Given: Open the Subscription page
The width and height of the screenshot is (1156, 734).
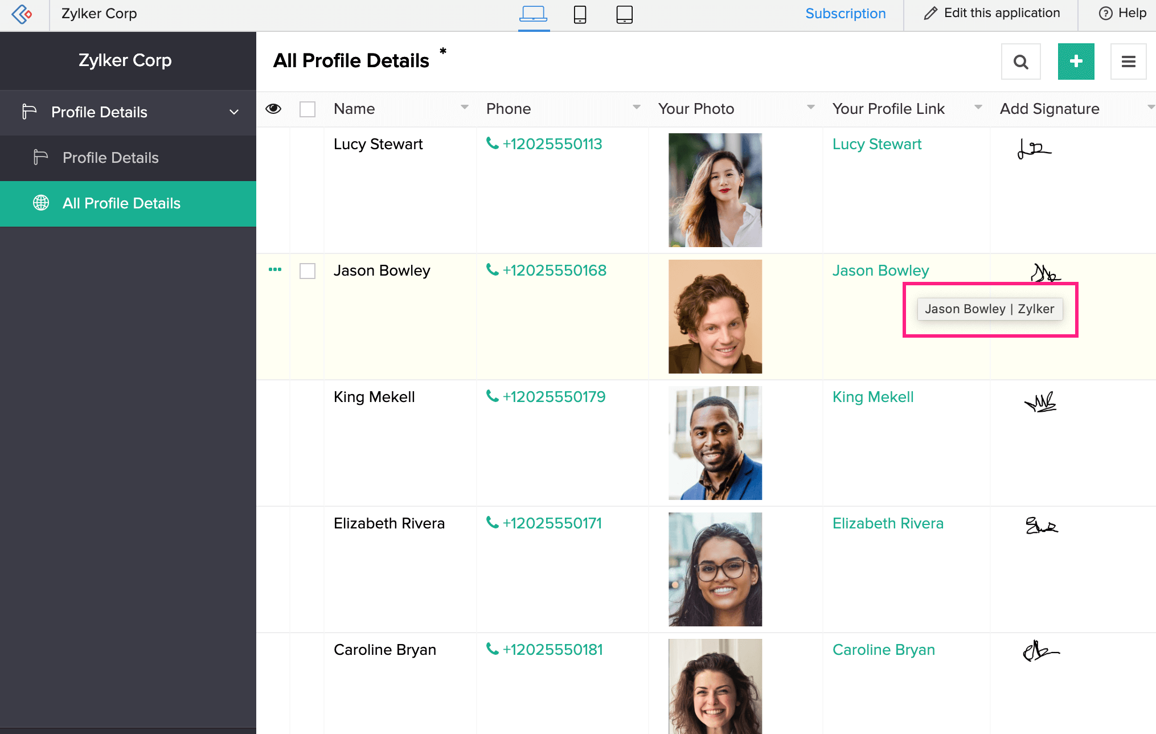Looking at the screenshot, I should point(846,13).
